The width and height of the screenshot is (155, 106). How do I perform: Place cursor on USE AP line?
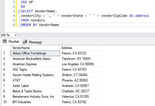(27, 2)
